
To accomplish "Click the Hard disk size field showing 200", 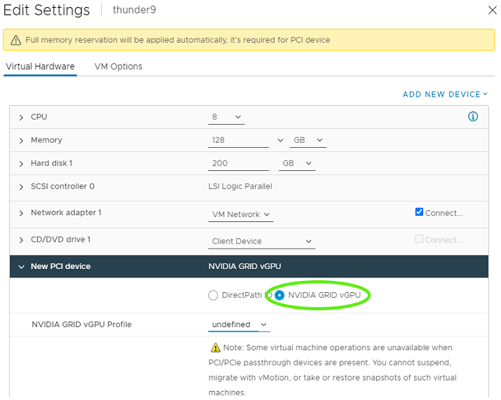I will (239, 163).
